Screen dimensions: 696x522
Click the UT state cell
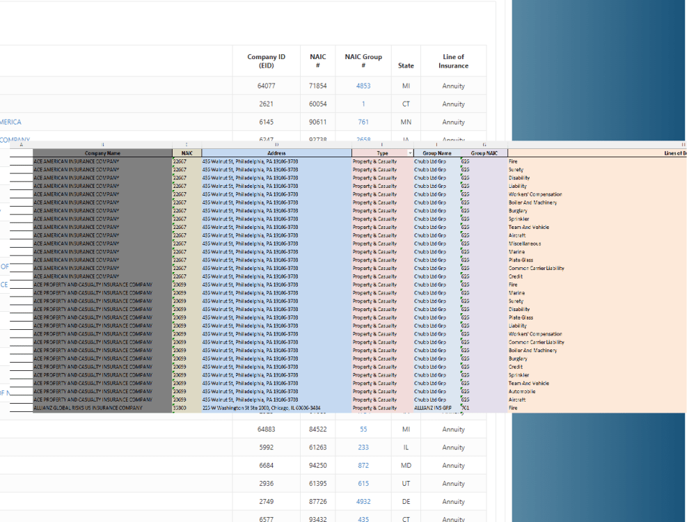406,484
